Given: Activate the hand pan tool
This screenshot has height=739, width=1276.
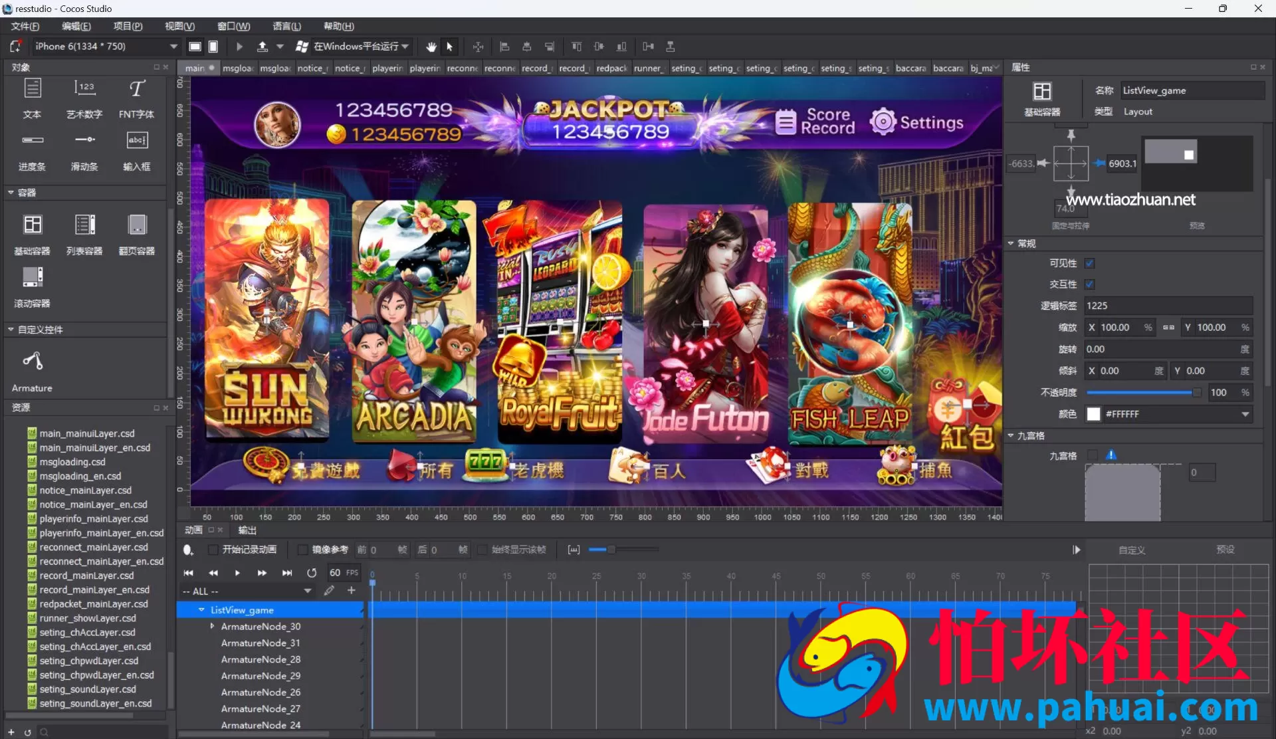Looking at the screenshot, I should tap(431, 47).
